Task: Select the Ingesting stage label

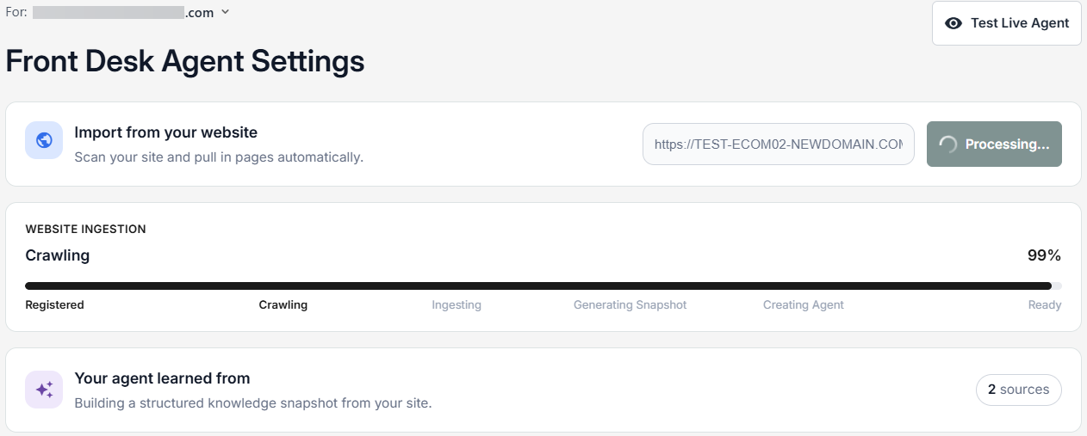Action: (x=457, y=305)
